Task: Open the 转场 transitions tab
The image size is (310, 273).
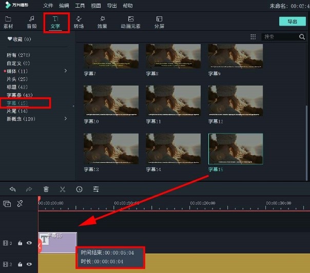Action: 79,23
